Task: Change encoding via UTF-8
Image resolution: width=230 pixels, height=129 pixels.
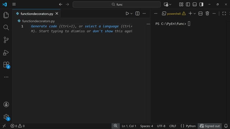Action: click(161, 126)
